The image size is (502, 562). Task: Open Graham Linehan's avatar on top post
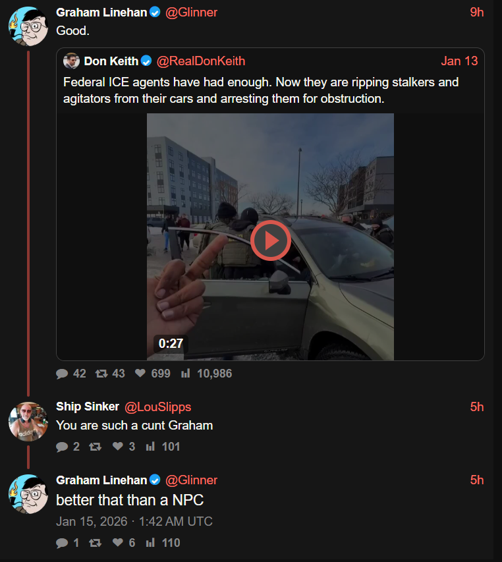(28, 26)
